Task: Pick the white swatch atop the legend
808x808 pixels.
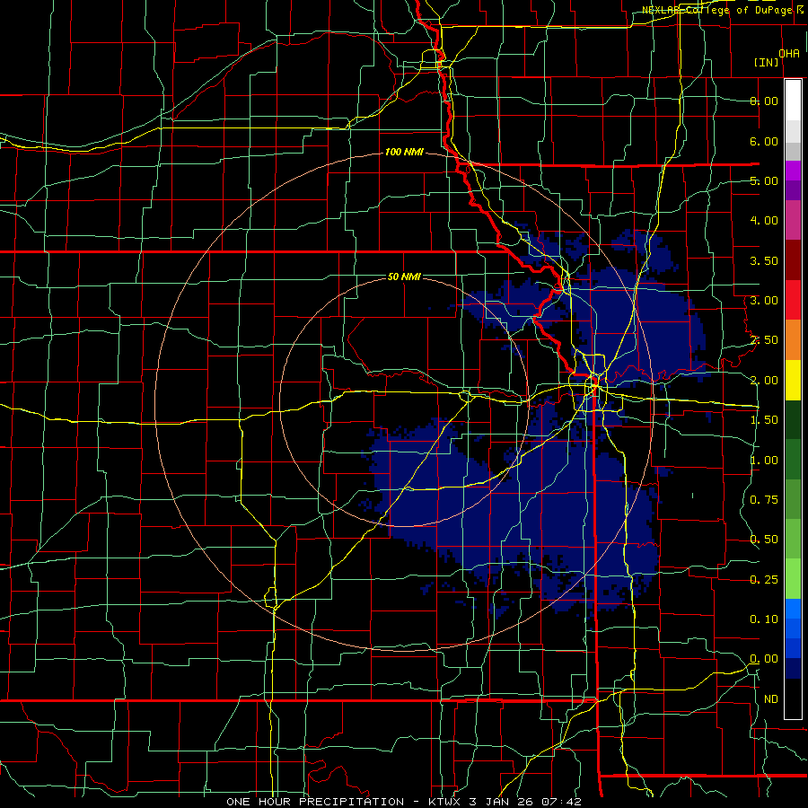Action: pyautogui.click(x=793, y=100)
